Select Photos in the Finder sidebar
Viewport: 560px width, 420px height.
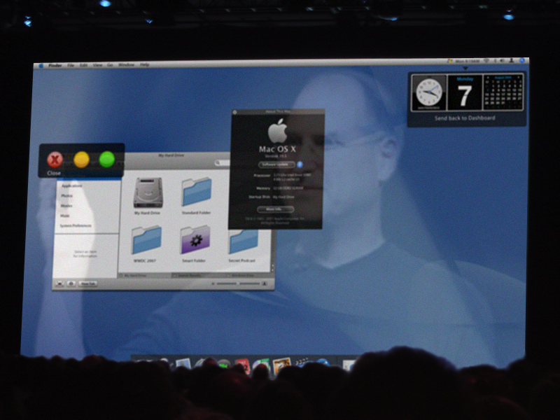tap(66, 196)
